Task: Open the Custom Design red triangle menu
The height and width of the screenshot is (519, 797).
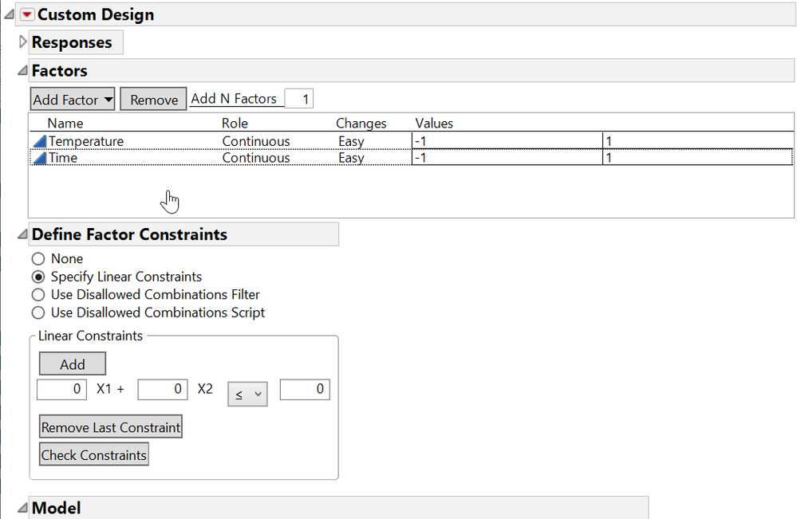Action: tap(27, 14)
